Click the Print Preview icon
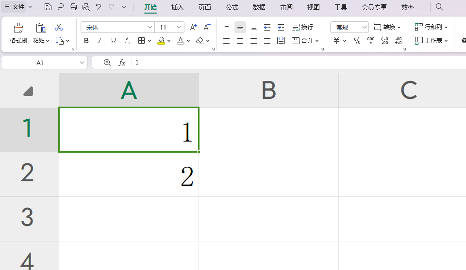Viewport: 466px width, 270px height. [86, 7]
